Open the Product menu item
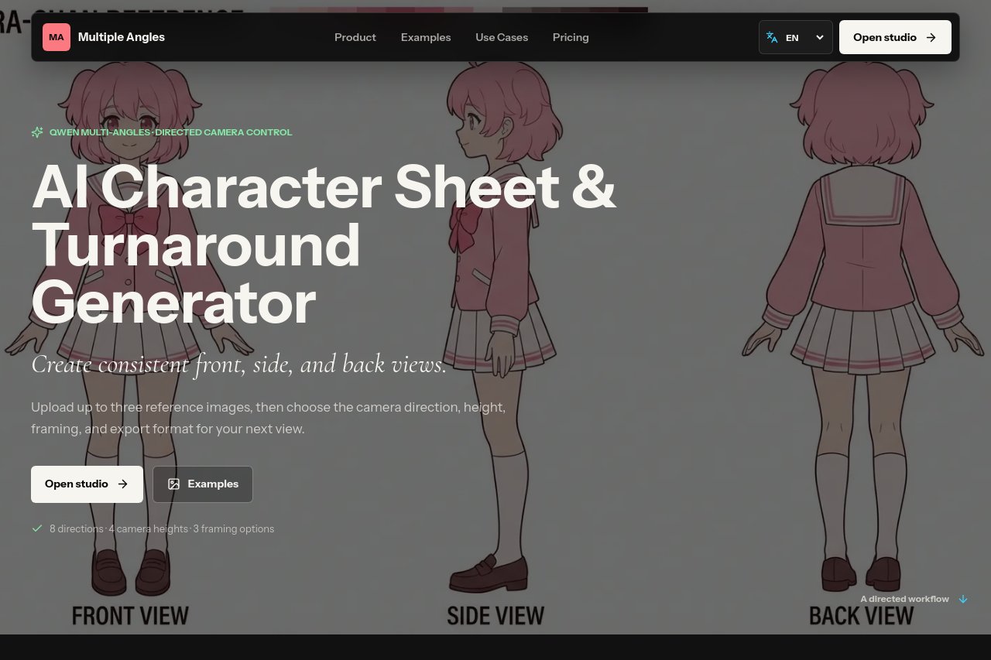The width and height of the screenshot is (991, 660). [355, 37]
